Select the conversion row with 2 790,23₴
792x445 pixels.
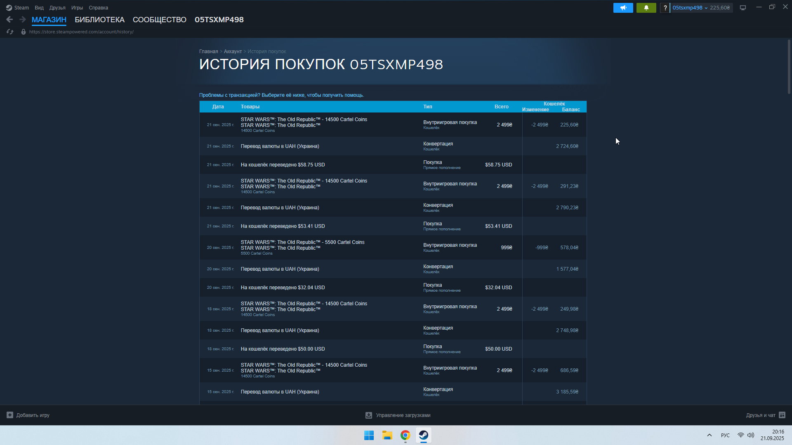pos(393,208)
